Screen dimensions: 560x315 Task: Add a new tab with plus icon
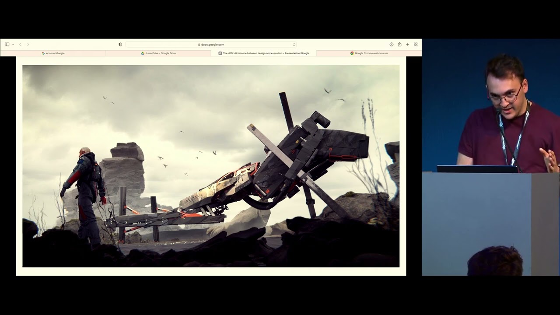point(407,44)
